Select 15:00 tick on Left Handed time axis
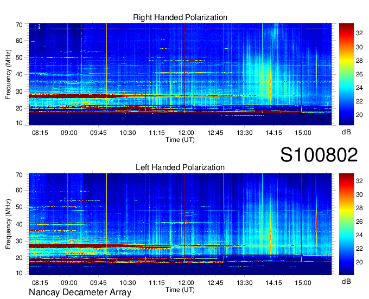 [x=303, y=283]
